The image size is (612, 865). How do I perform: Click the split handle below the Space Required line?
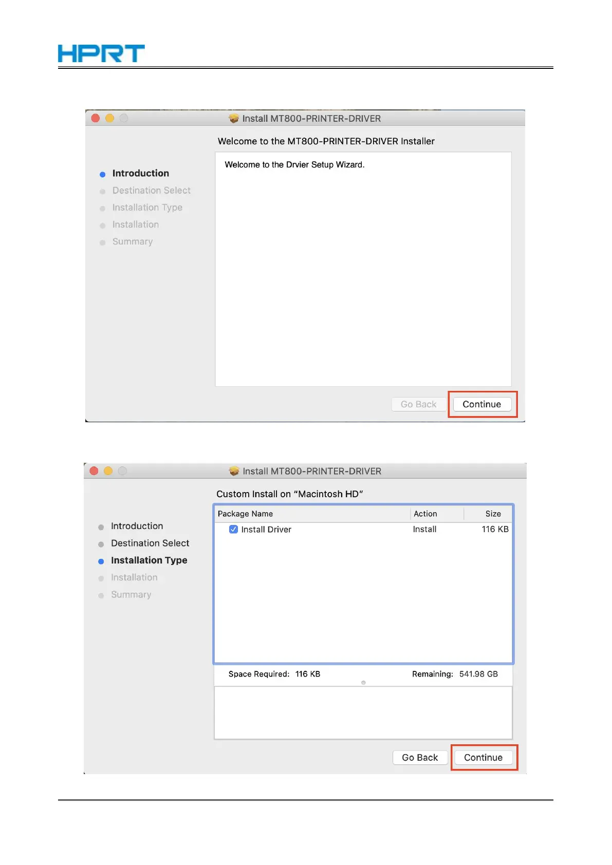click(363, 683)
